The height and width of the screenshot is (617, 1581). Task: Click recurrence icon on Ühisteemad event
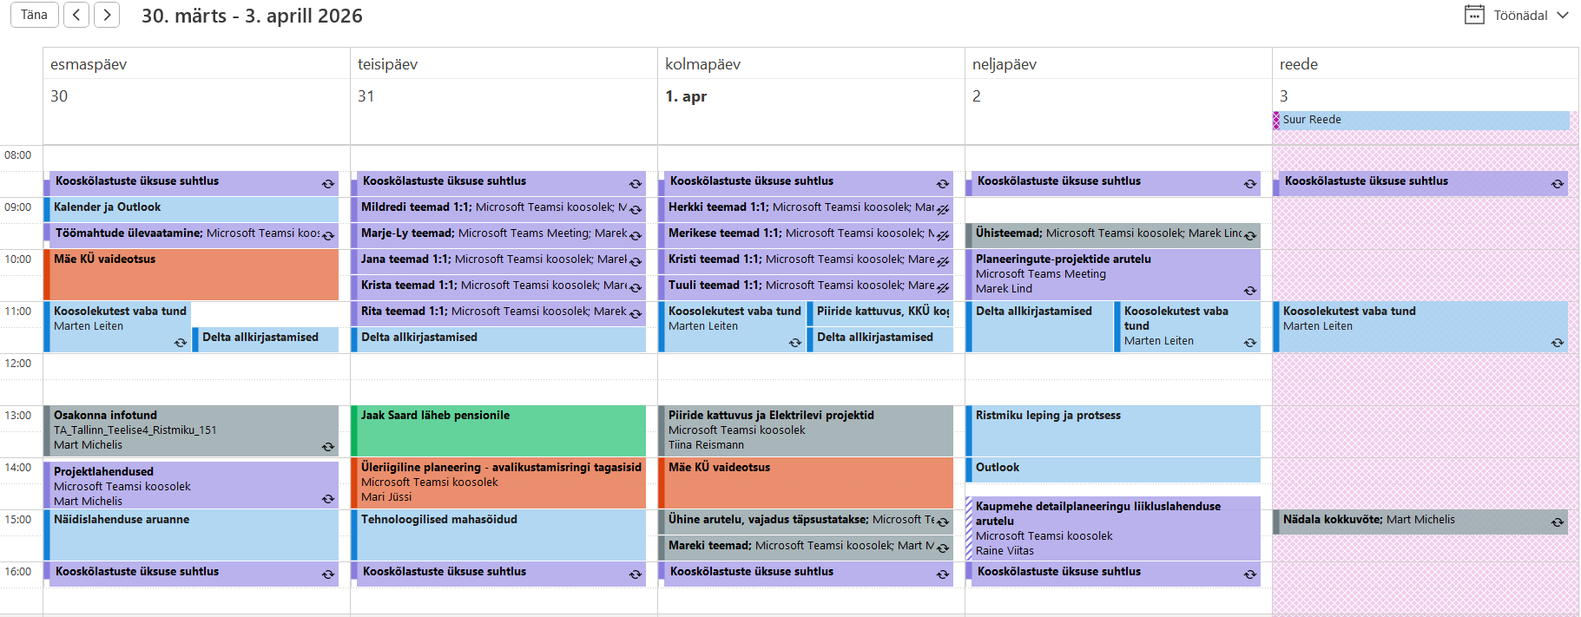point(1249,236)
